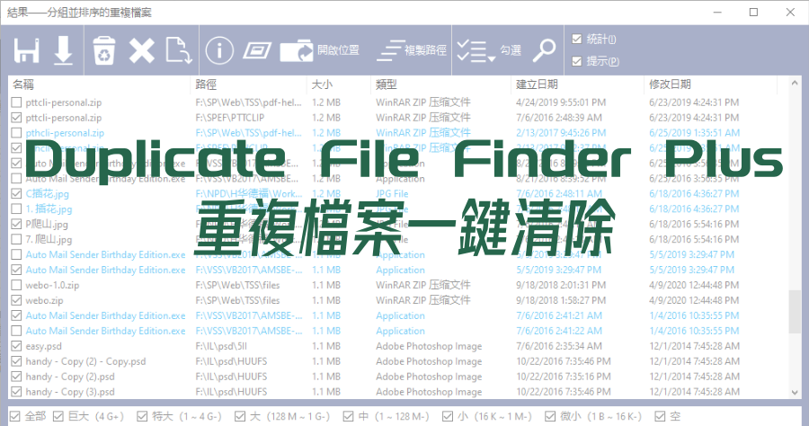Toggle the 提示 hints checkbox

tap(578, 62)
